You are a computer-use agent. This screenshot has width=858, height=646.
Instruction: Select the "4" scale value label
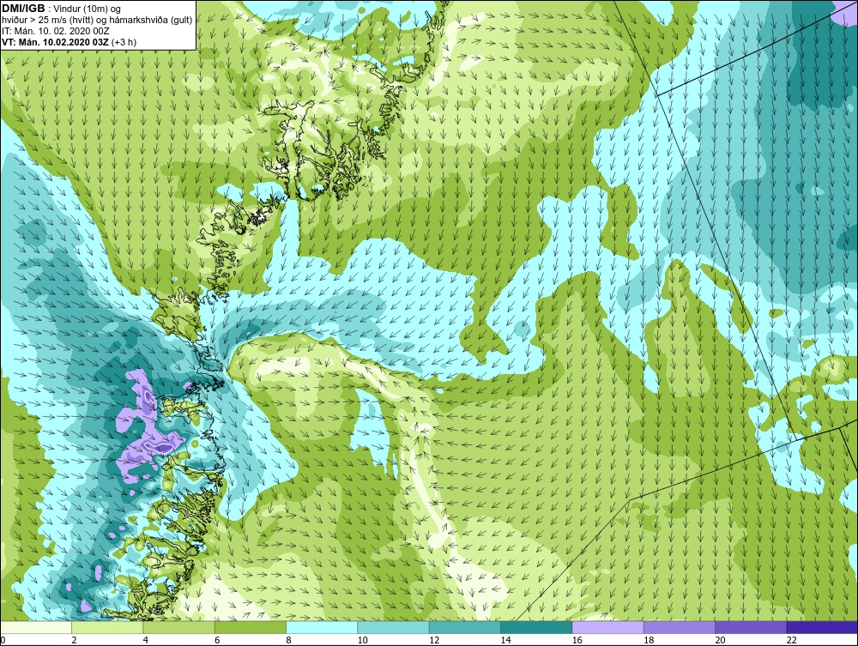point(146,640)
